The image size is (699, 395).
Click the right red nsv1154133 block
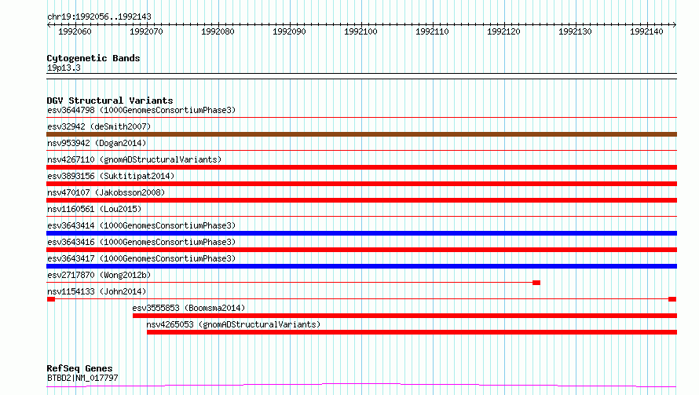click(x=672, y=299)
